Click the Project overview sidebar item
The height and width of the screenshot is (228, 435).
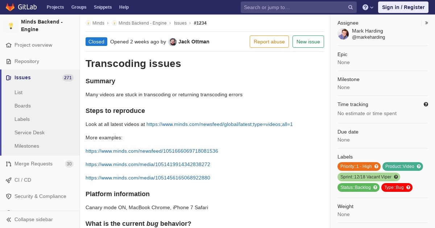pos(40,45)
